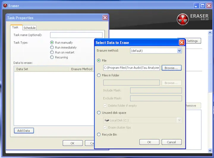Screen dimensions: 214x158
Task: Select Run manually task type
Action: (52, 43)
